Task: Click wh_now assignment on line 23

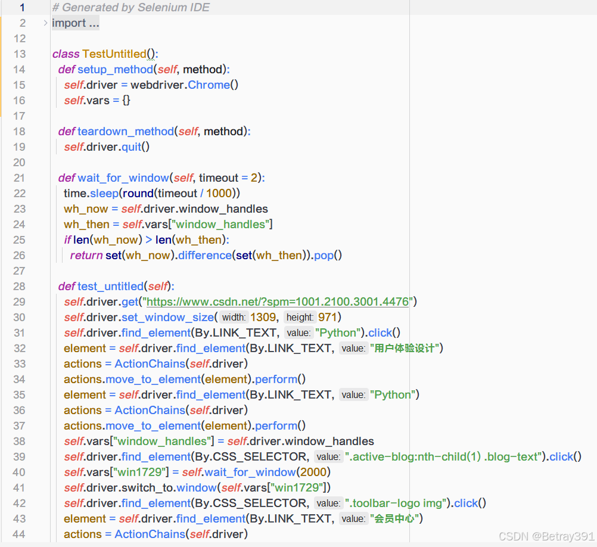Action: coord(166,209)
